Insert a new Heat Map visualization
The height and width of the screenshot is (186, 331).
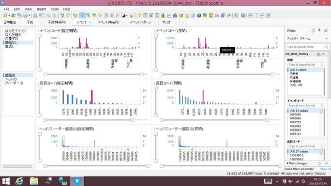coord(211,15)
